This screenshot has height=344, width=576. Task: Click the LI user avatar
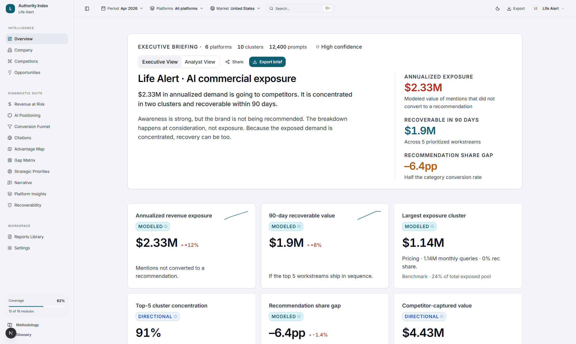pyautogui.click(x=536, y=9)
